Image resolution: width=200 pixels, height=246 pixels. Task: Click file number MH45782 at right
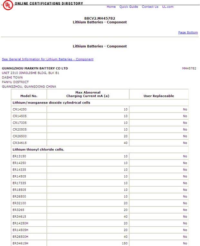point(189,68)
